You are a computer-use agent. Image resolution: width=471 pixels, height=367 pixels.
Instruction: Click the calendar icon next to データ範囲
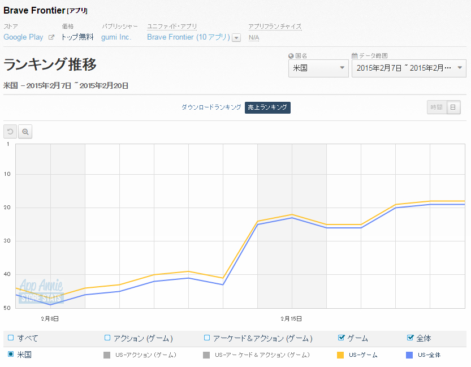355,56
